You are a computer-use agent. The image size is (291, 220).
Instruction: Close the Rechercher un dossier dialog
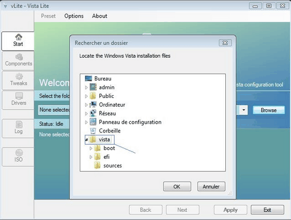pyautogui.click(x=225, y=43)
